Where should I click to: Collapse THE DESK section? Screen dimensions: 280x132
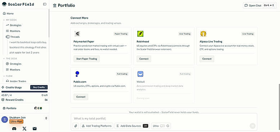tap(4, 58)
